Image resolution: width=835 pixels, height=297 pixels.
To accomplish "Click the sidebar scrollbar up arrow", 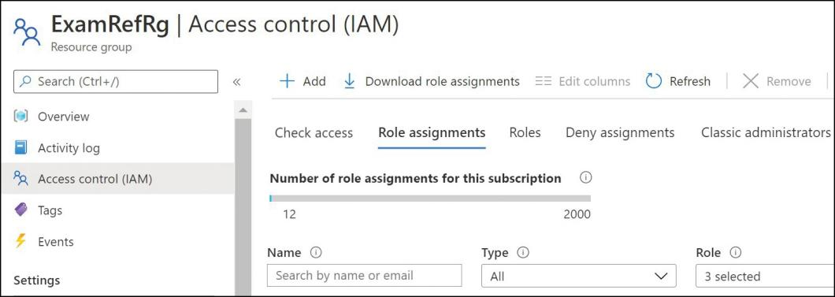I will (243, 110).
